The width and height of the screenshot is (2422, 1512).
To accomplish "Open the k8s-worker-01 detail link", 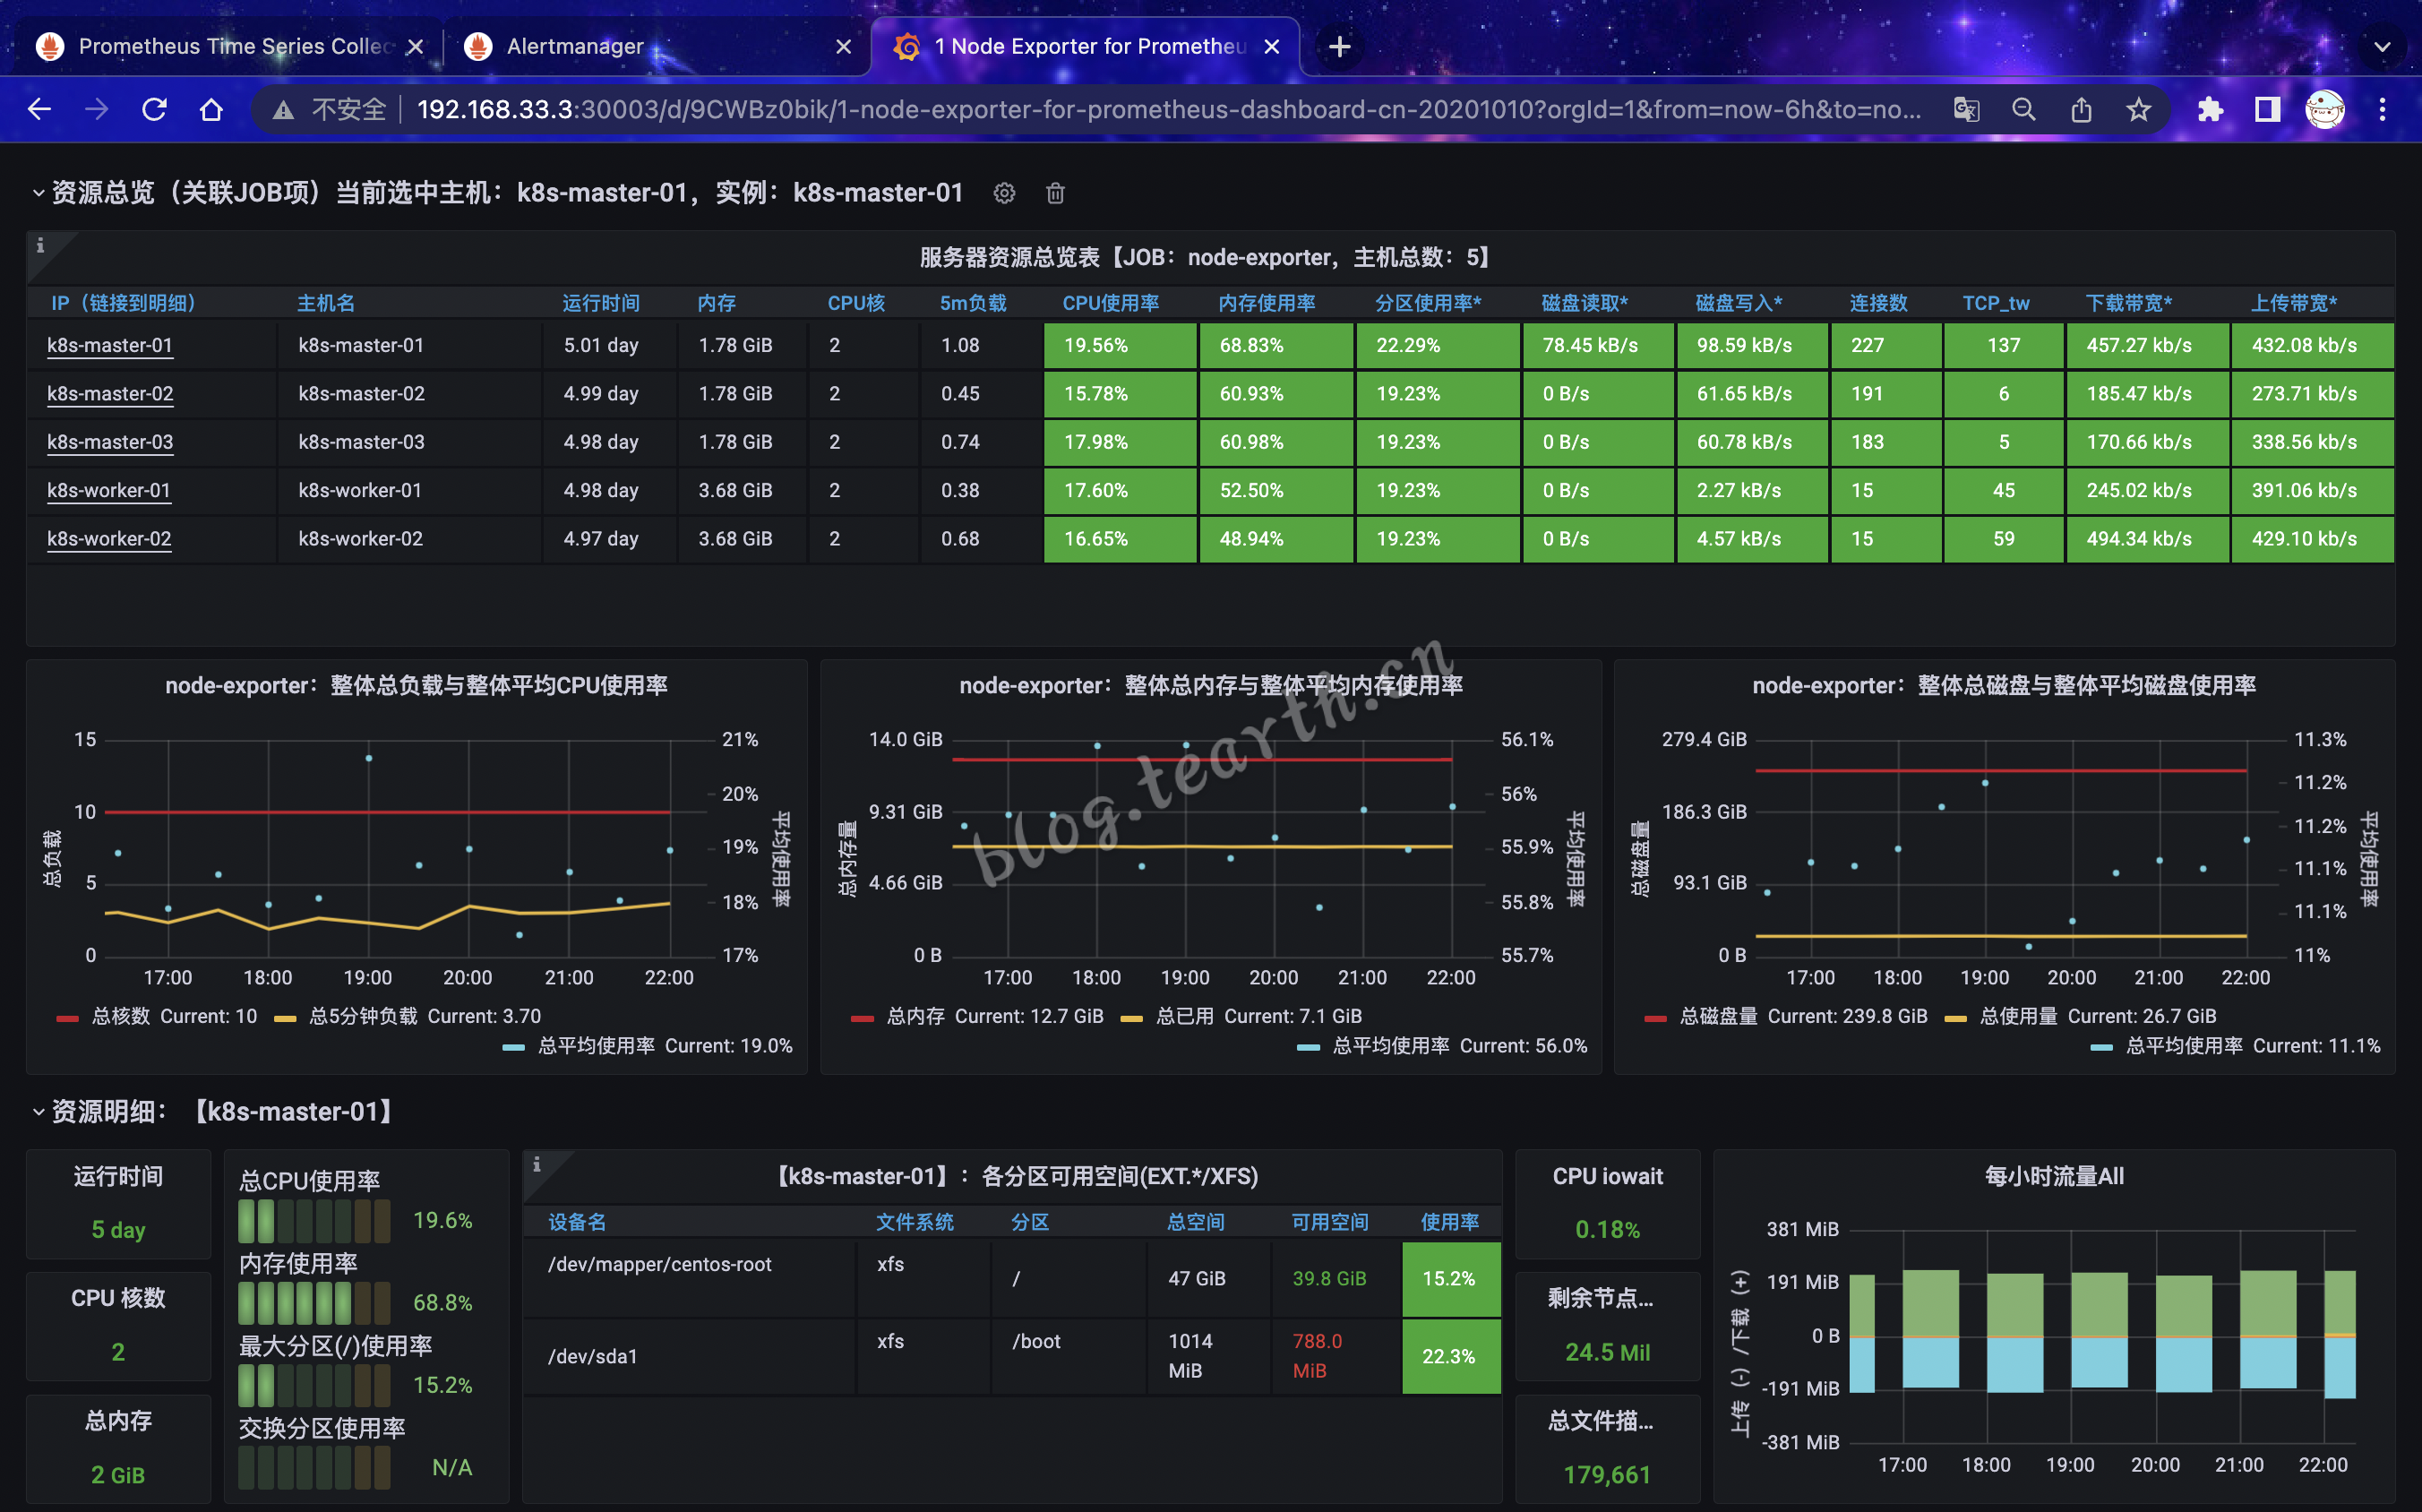I will click(x=109, y=490).
